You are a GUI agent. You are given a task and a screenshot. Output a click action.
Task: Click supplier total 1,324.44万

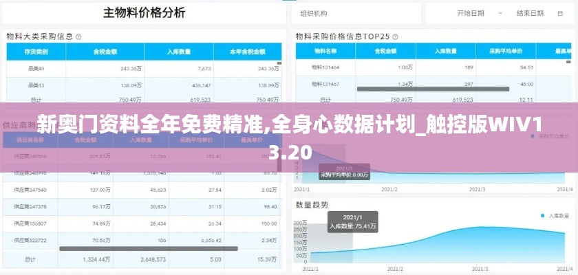pos(96,260)
